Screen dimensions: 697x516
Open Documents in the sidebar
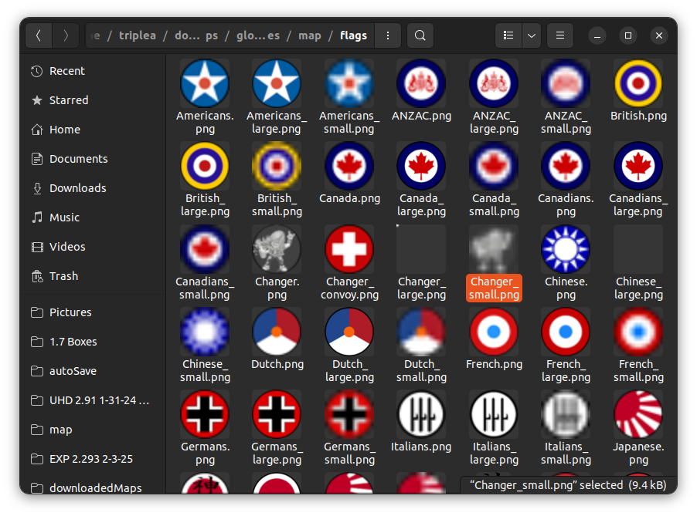click(x=93, y=159)
